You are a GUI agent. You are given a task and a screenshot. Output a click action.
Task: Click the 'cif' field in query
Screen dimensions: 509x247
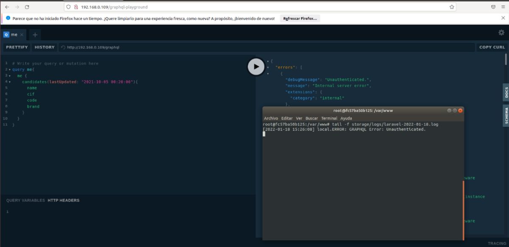(31, 94)
